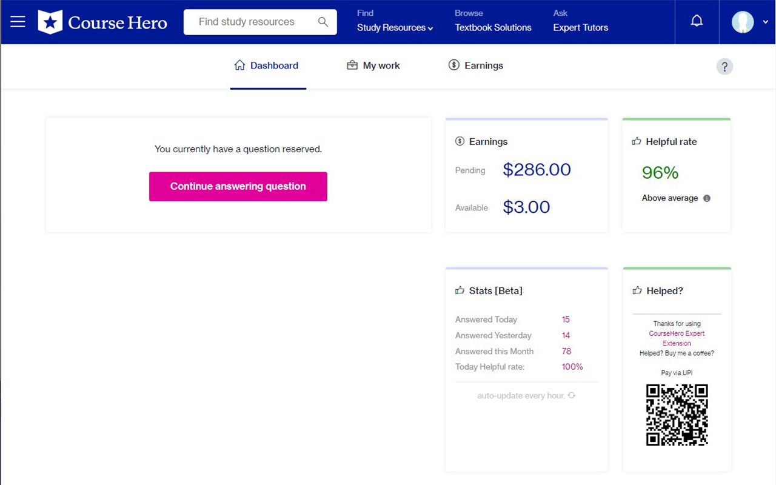Click the Course Hero star logo

pyautogui.click(x=51, y=22)
